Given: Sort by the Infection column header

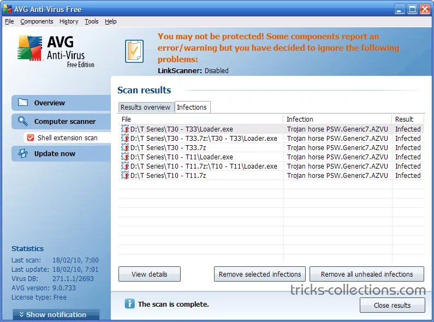Looking at the screenshot, I should tap(338, 119).
